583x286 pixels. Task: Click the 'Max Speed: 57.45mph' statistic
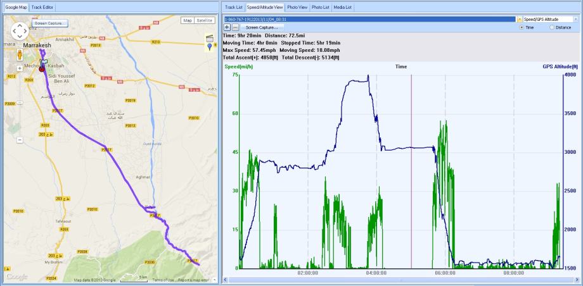pyautogui.click(x=250, y=50)
